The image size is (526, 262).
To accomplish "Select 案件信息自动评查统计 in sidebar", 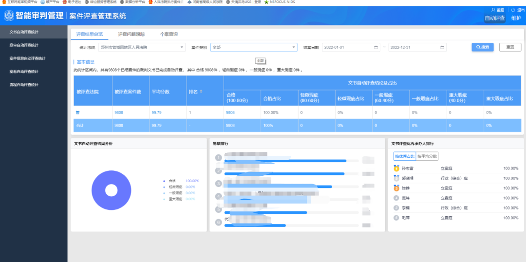I will (34, 58).
